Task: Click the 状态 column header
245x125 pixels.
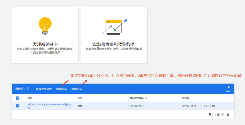Action: tap(80, 98)
